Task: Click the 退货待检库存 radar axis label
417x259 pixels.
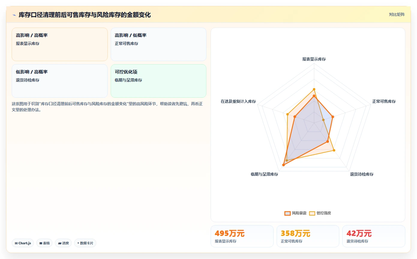Action: 361,174
